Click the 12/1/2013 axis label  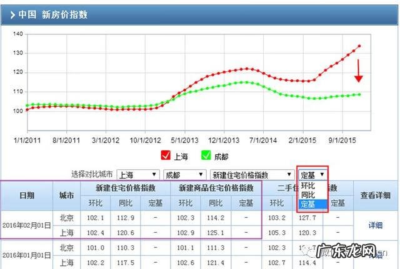coord(224,140)
